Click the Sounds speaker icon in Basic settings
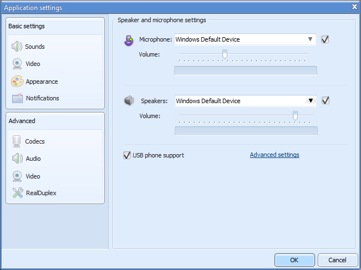This screenshot has height=270, width=361. 17,47
